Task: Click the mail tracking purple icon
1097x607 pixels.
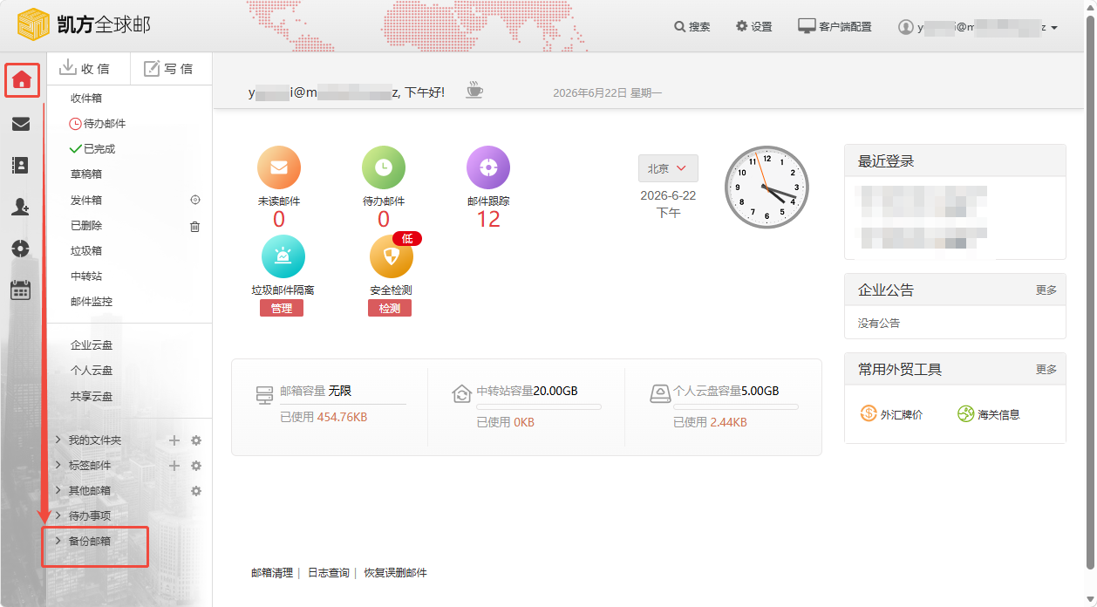Action: pos(488,167)
